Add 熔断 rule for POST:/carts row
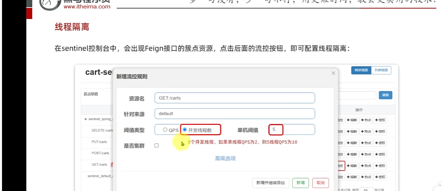The height and width of the screenshot is (191, 442). 352,154
